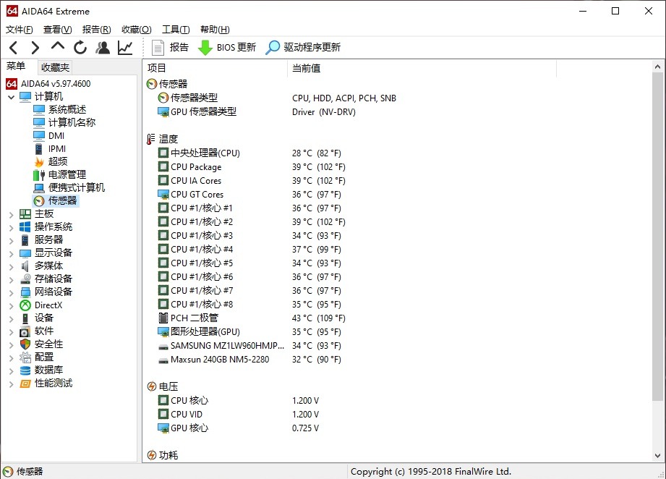The image size is (666, 479).
Task: Select the 超频 flame icon
Action: (38, 162)
